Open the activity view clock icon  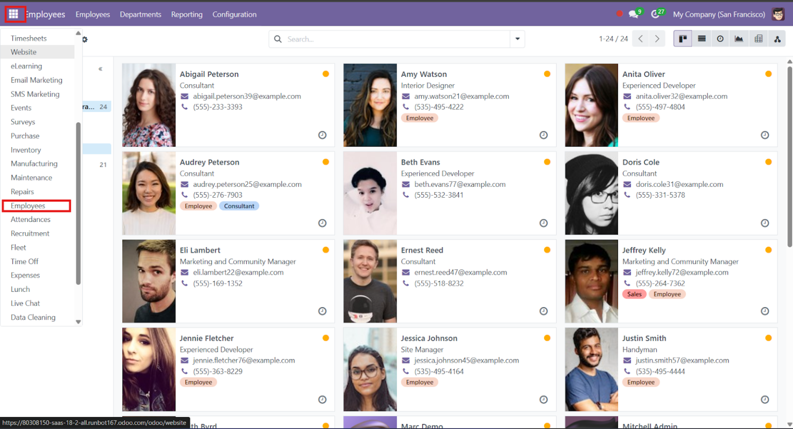[720, 38]
